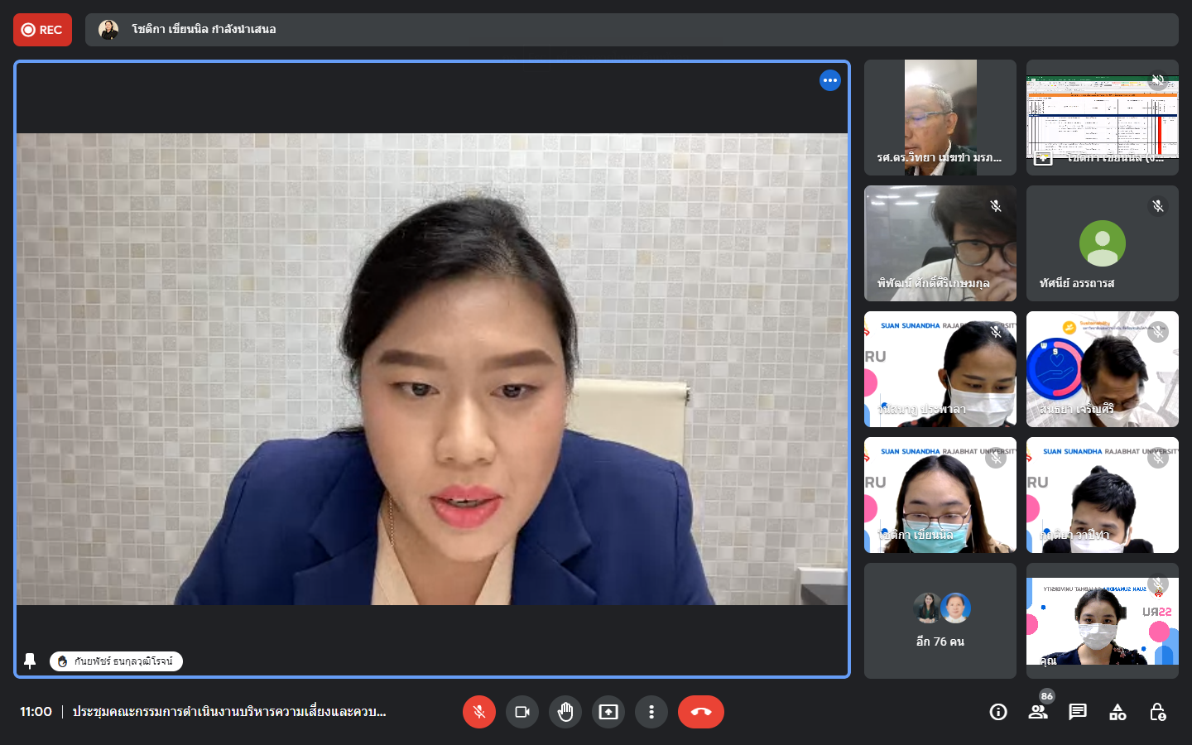Open the more options menu in toolbar
This screenshot has width=1192, height=745.
coord(651,712)
